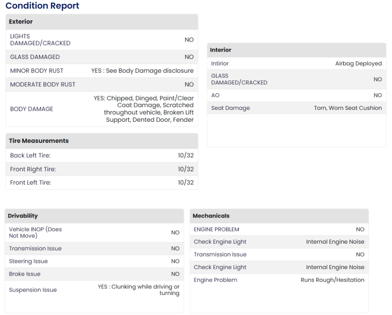Image resolution: width=392 pixels, height=315 pixels.
Task: Select the MODERATE BODY RUST row label
Action: pyautogui.click(x=43, y=84)
